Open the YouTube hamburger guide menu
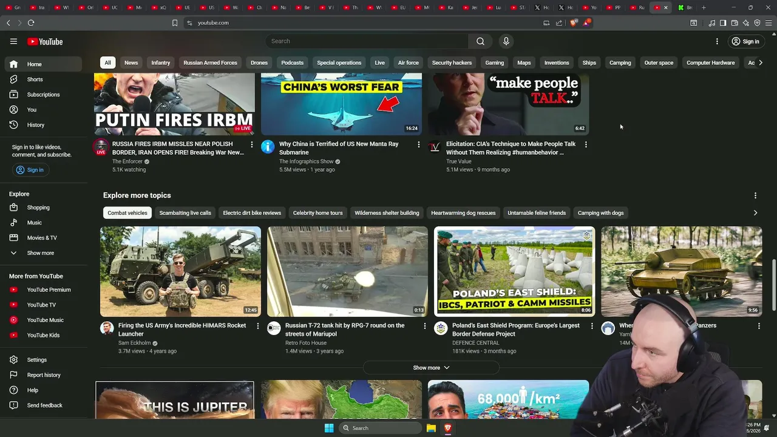Viewport: 777px width, 437px height. pyautogui.click(x=13, y=41)
